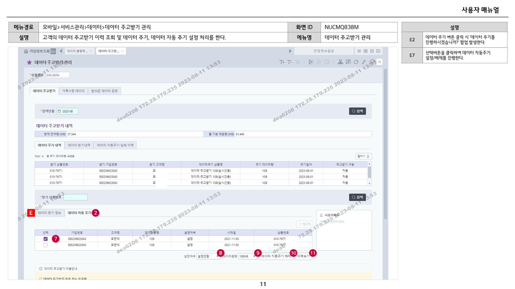
Task: Switch to horizontal split layout icon
Action: [x=372, y=51]
